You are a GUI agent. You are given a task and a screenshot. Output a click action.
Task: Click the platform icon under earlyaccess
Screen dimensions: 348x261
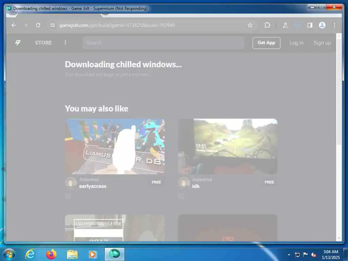[68, 196]
